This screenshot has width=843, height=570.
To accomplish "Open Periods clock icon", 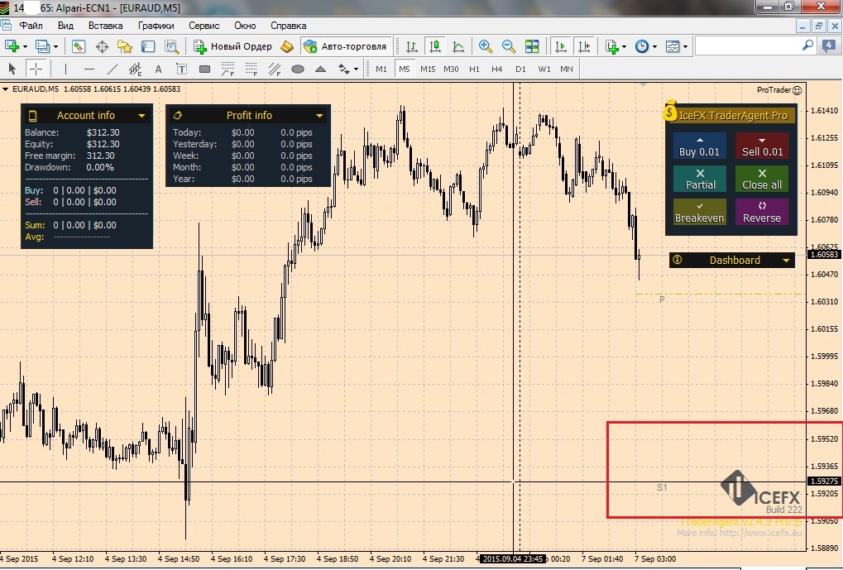I will (641, 47).
